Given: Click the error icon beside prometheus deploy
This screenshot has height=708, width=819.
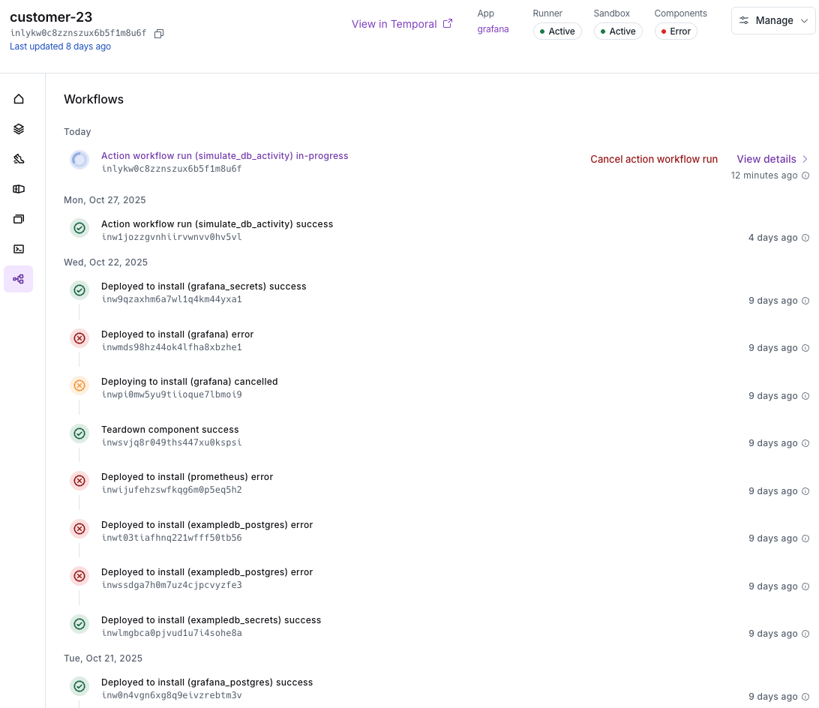Looking at the screenshot, I should (79, 481).
